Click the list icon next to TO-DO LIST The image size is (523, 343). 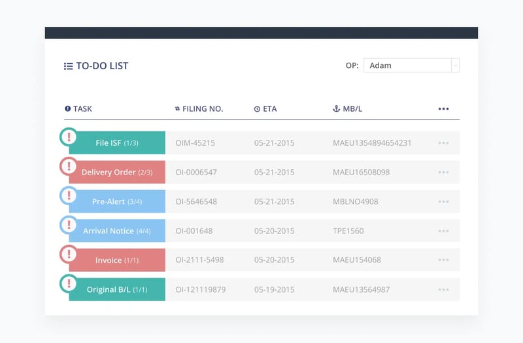68,66
